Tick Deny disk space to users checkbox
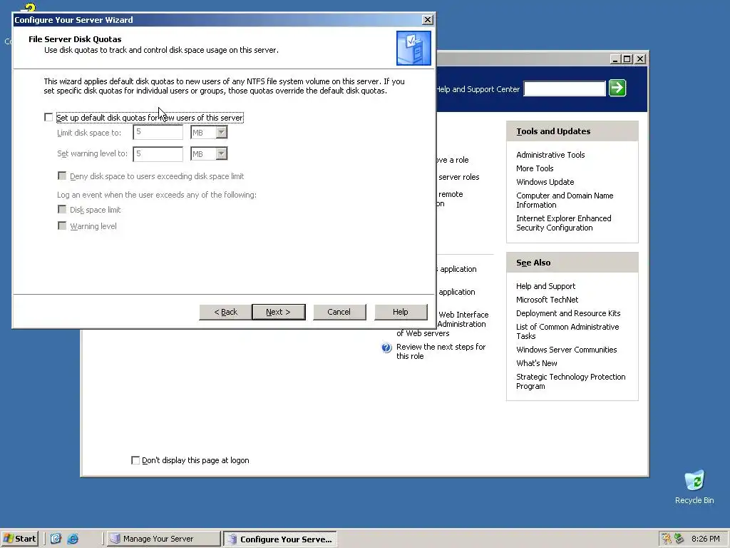Screen dimensions: 730x548 [x=62, y=176]
